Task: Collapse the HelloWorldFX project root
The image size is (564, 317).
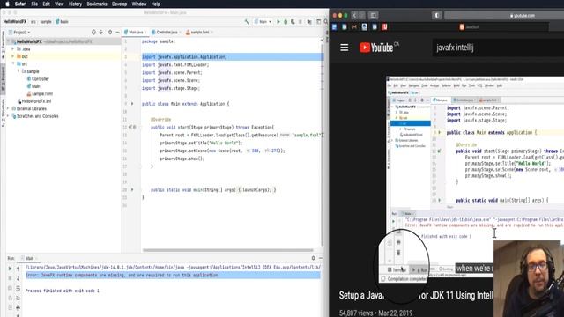Action: tap(8, 41)
